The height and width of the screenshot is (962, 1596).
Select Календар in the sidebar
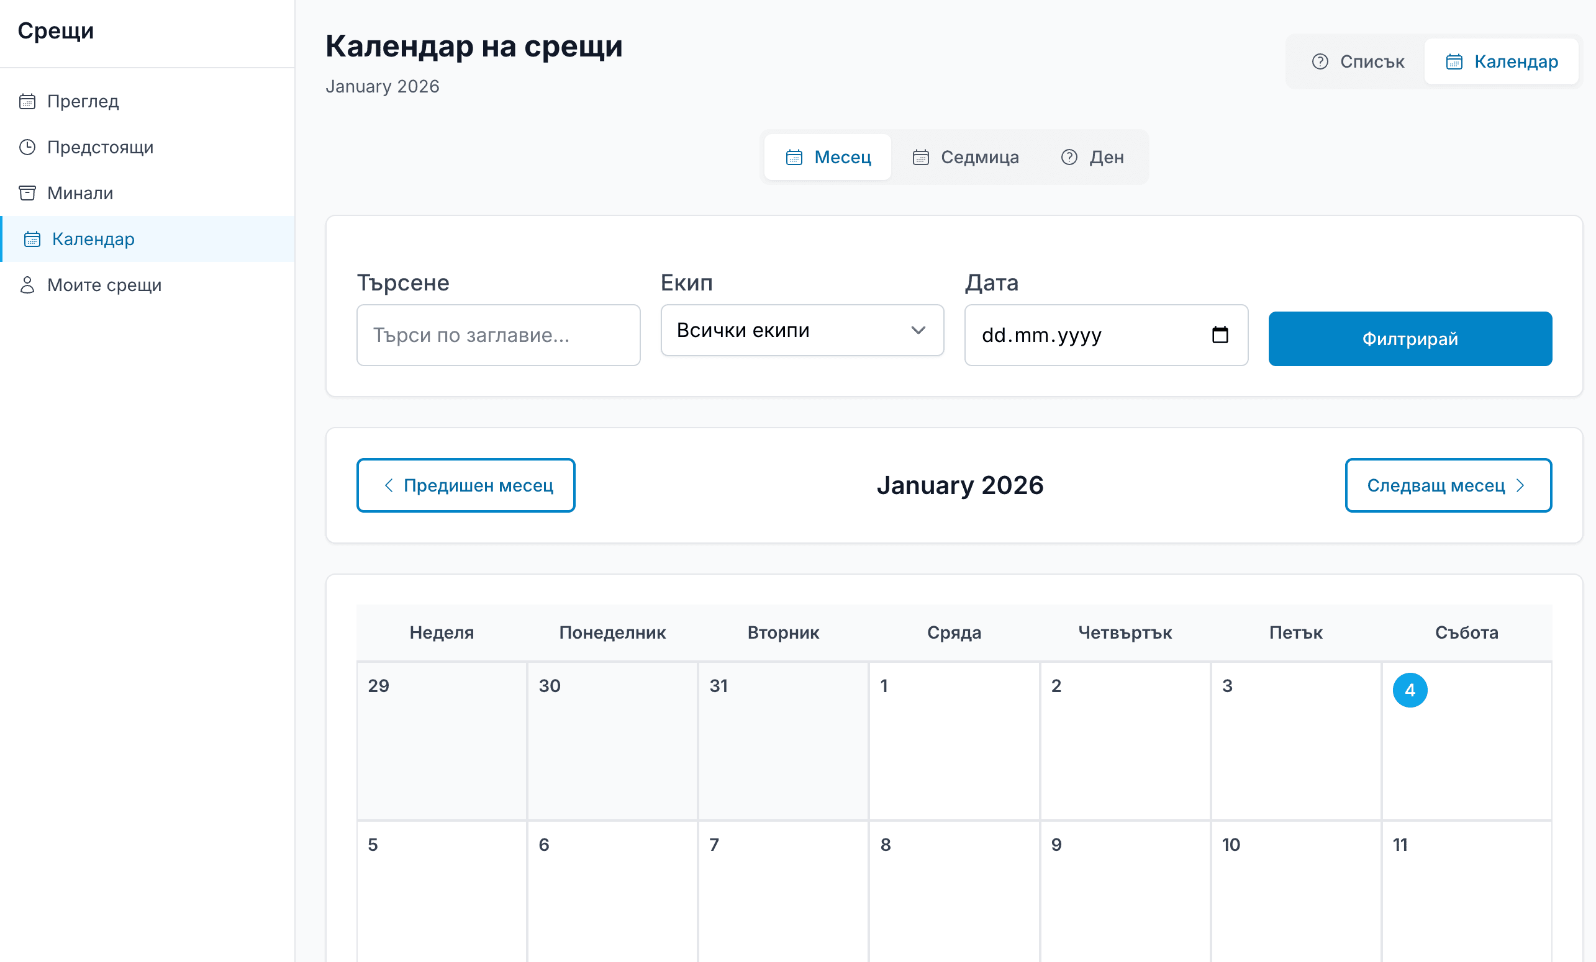[x=148, y=239]
